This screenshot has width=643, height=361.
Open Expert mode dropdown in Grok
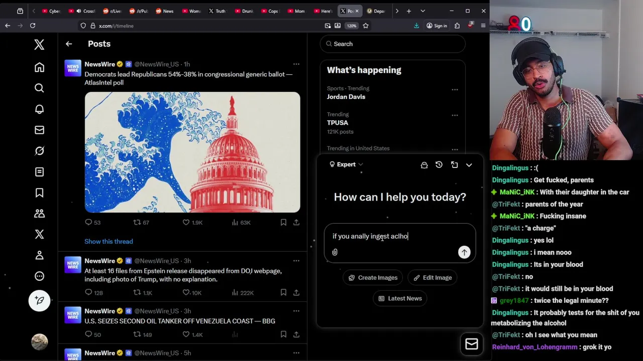click(x=346, y=164)
